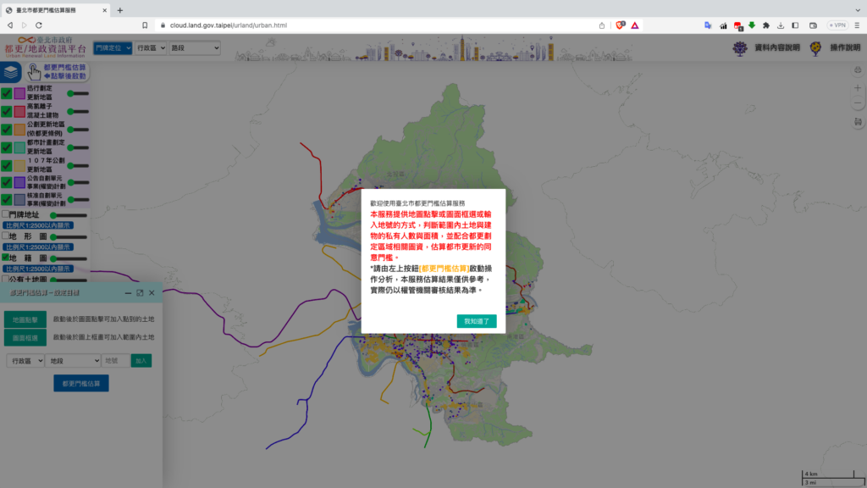Adjust the 地形圖 opacity slider
The width and height of the screenshot is (867, 488).
(x=69, y=237)
